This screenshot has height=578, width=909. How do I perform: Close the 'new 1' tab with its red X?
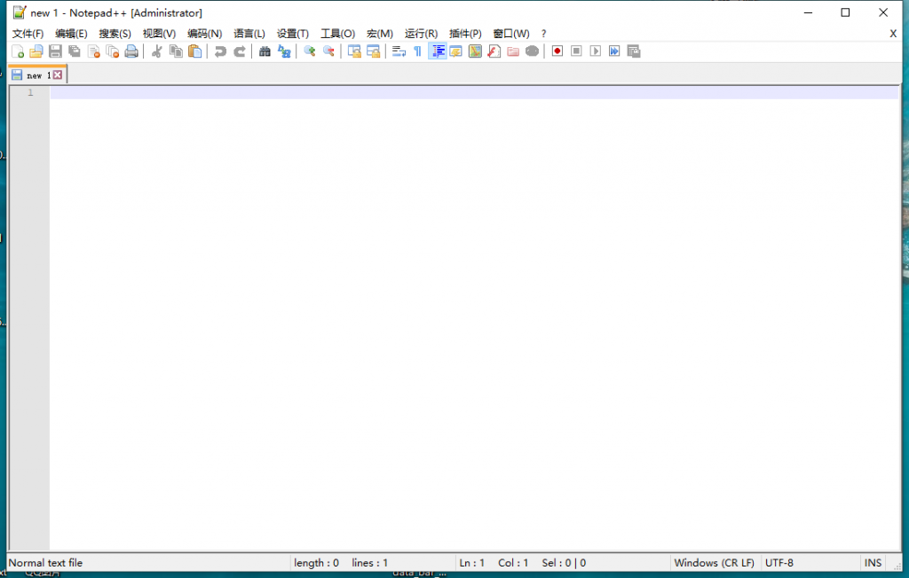[x=58, y=75]
